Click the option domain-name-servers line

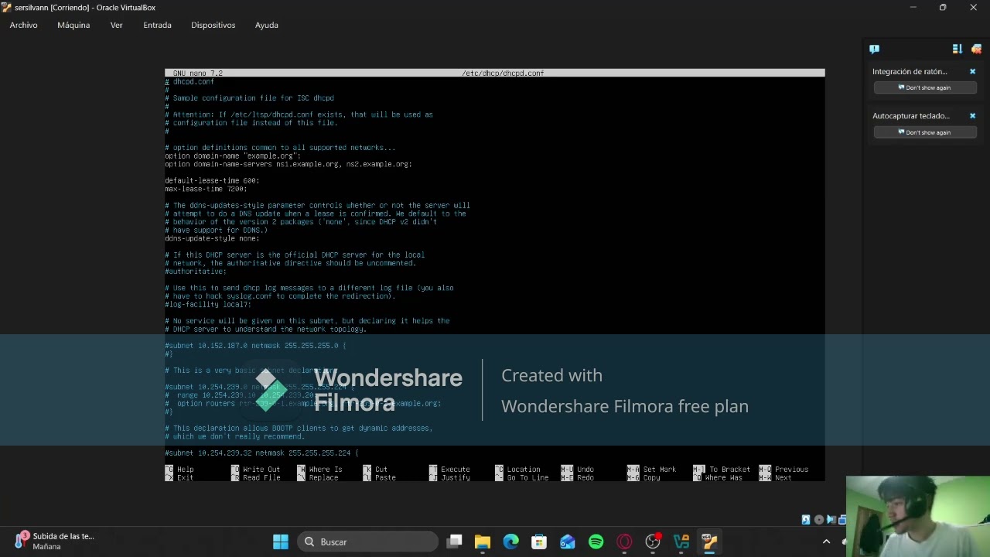288,164
